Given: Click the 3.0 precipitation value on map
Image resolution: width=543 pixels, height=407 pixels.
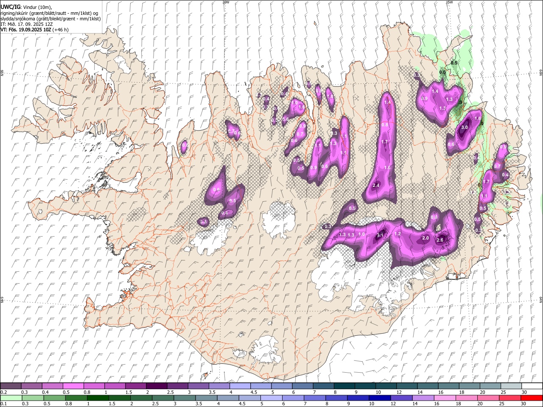Looking at the screenshot, I should pos(464,127).
